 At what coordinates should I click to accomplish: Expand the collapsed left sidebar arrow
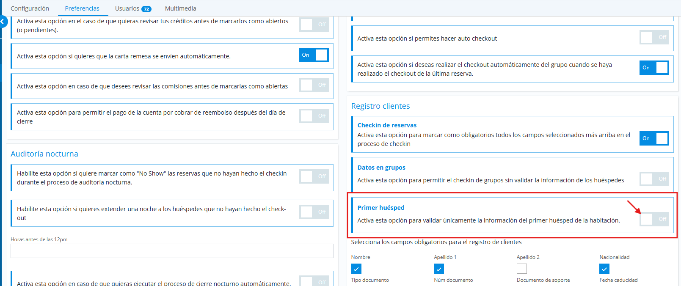tap(3, 21)
